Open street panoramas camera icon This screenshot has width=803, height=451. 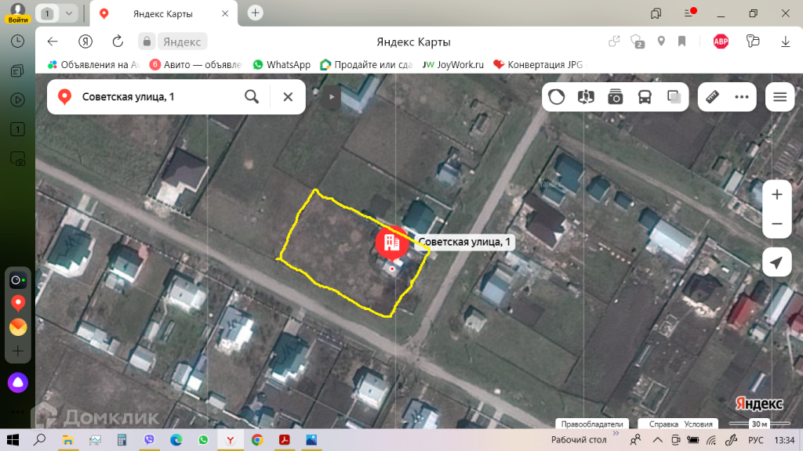pyautogui.click(x=615, y=96)
